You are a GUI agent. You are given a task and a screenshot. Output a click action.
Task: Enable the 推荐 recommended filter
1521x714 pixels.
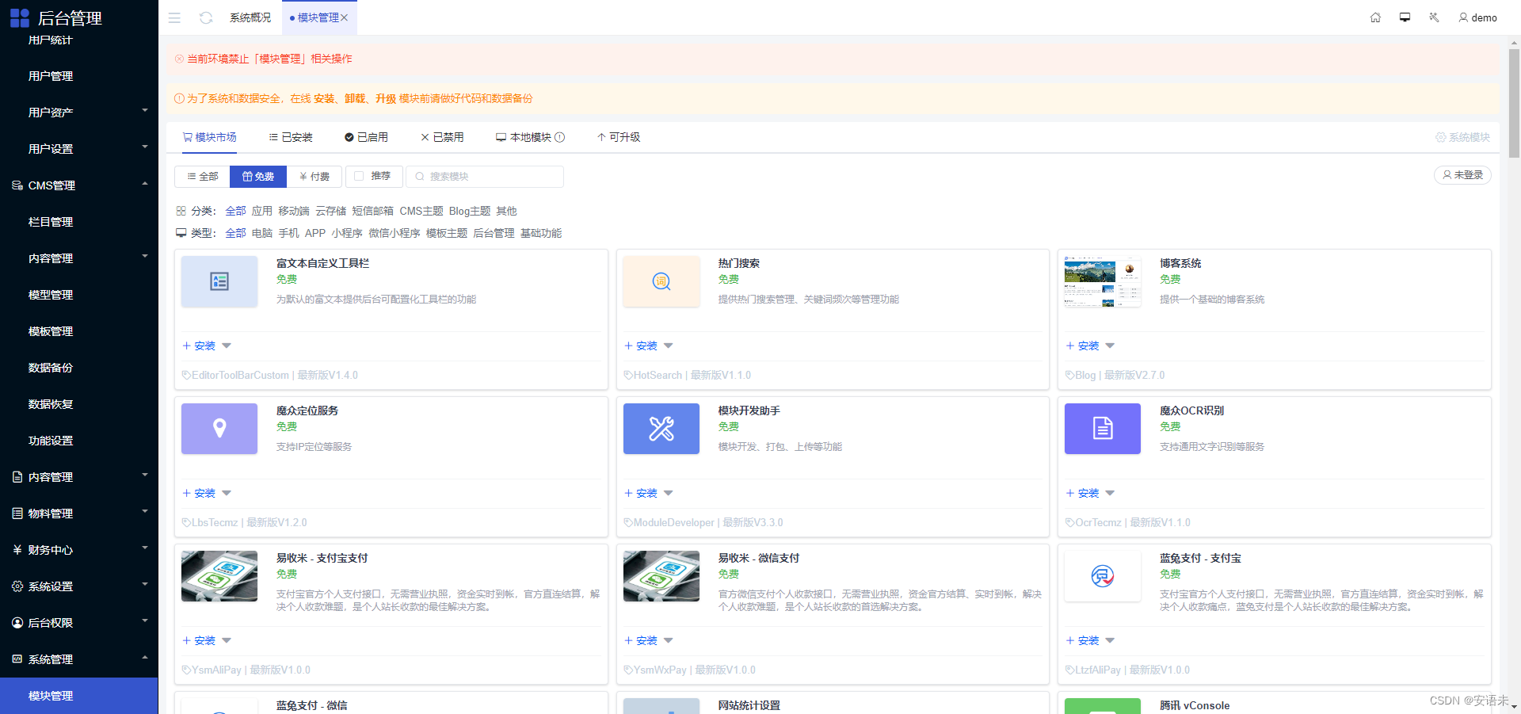coord(374,176)
